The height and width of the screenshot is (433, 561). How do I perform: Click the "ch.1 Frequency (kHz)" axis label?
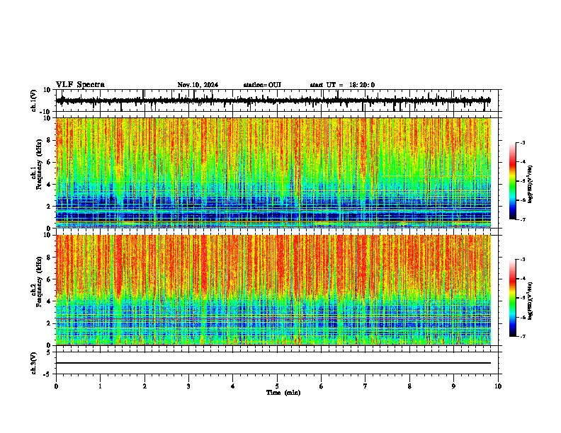(x=36, y=164)
